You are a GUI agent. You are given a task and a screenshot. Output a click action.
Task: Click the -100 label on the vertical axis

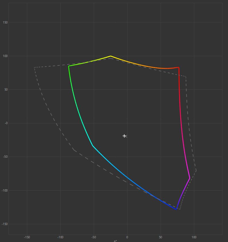coord(5,190)
